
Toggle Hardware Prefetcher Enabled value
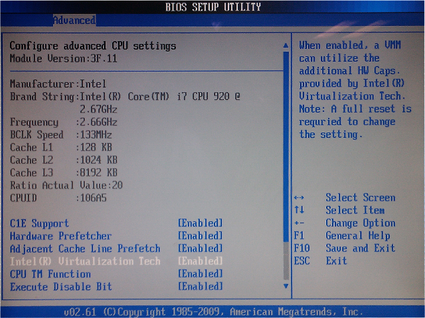(201, 236)
